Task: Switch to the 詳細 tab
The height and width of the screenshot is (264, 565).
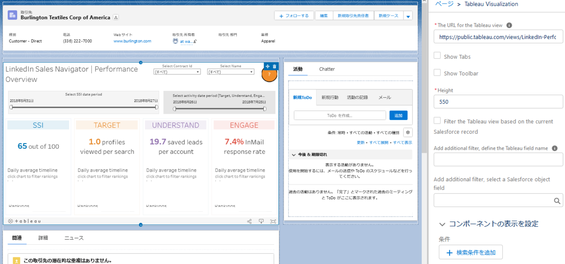Action: [x=43, y=238]
